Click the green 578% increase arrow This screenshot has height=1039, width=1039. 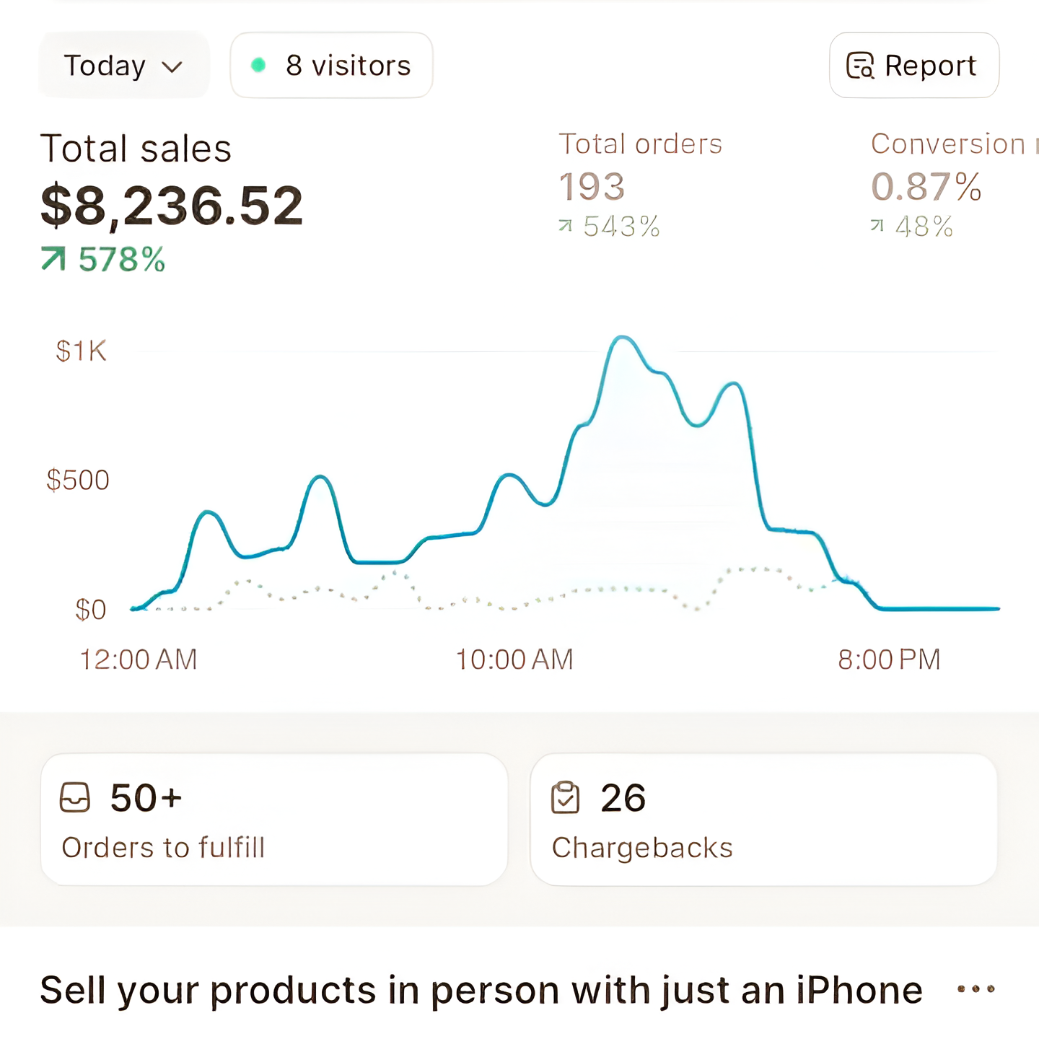tap(53, 258)
